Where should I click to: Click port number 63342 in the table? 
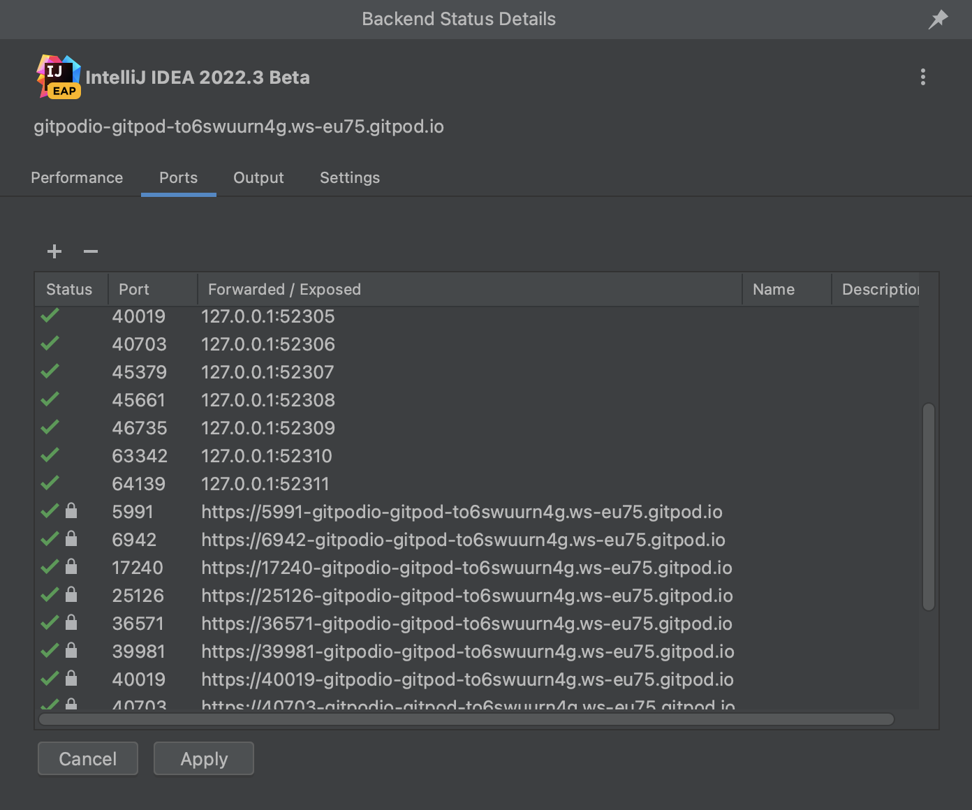tap(140, 456)
